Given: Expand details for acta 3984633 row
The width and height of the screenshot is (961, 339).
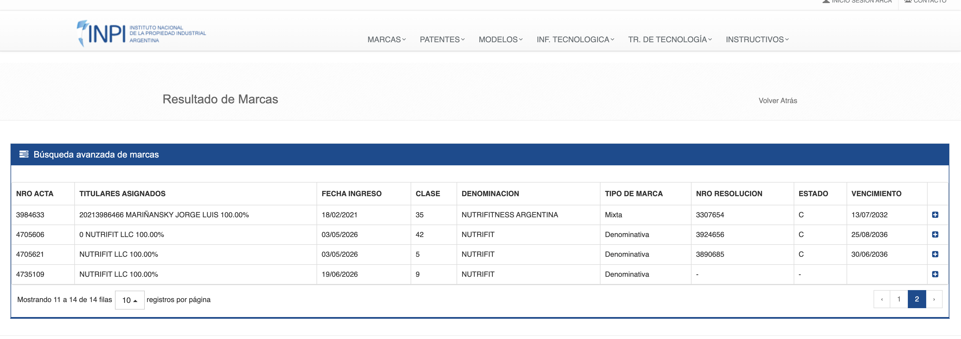Looking at the screenshot, I should tap(935, 215).
